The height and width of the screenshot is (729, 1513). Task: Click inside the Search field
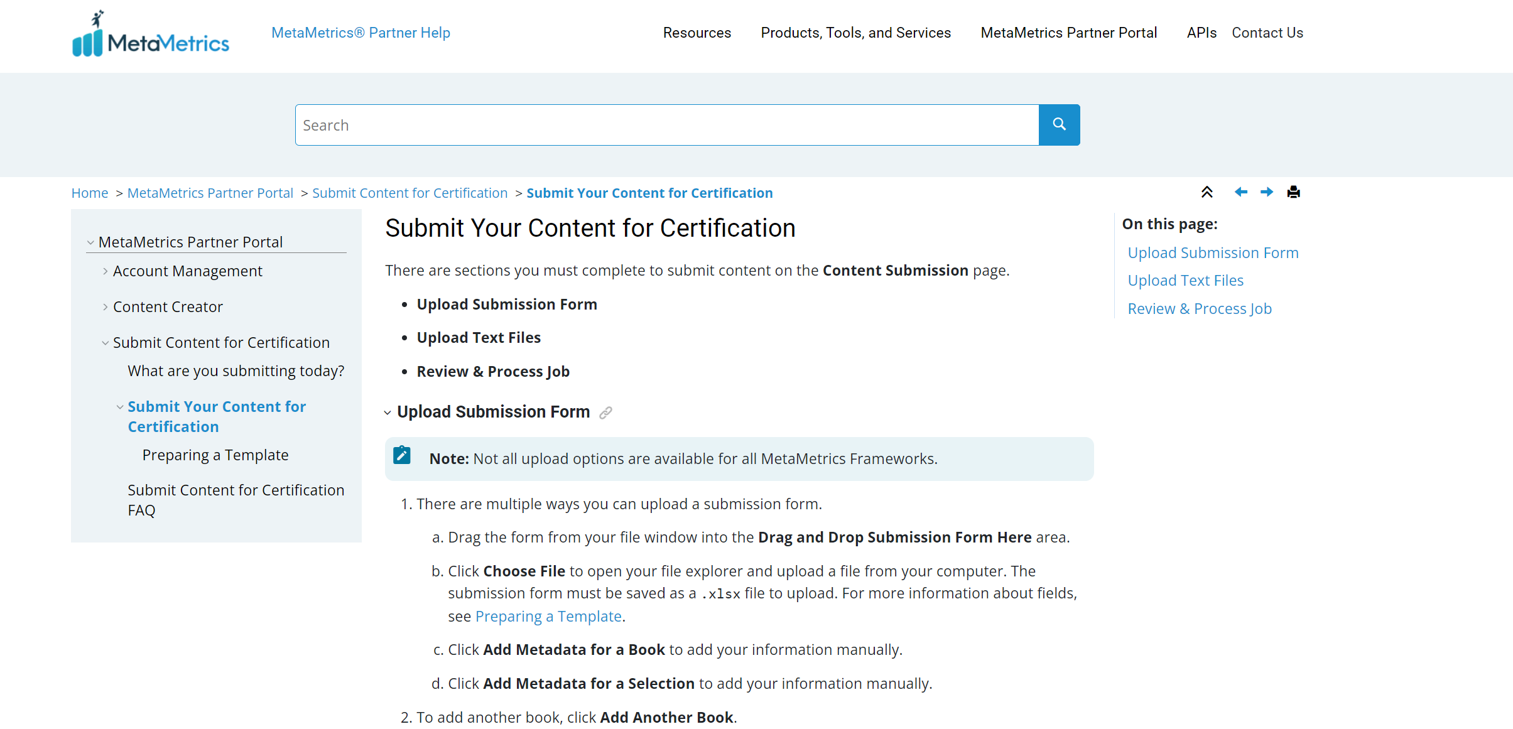667,125
